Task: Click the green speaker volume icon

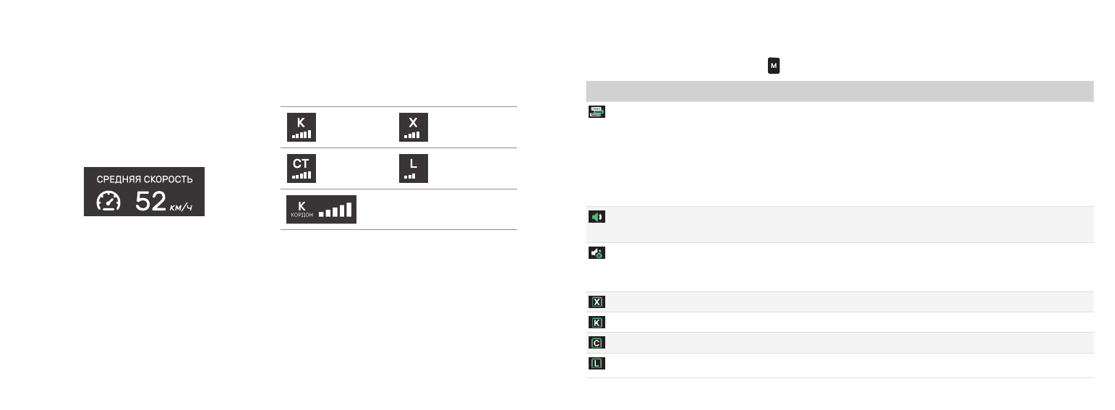Action: pos(597,217)
